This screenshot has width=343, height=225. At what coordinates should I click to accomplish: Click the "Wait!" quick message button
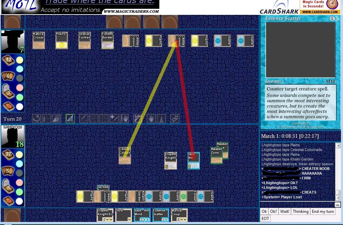[285, 211]
